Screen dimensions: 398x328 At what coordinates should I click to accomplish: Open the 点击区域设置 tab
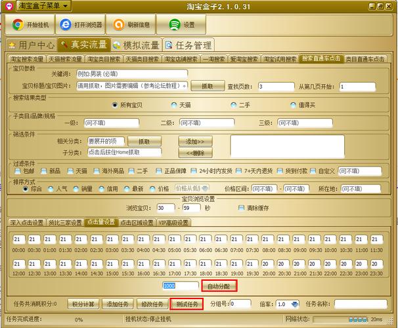tap(137, 222)
